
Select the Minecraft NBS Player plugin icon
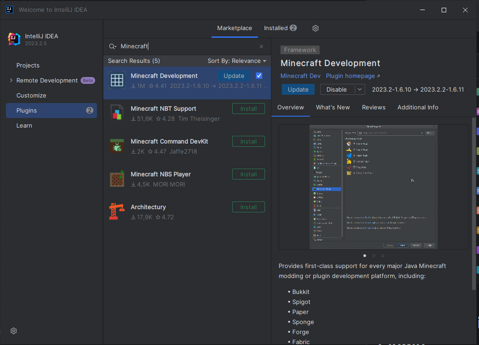point(117,179)
